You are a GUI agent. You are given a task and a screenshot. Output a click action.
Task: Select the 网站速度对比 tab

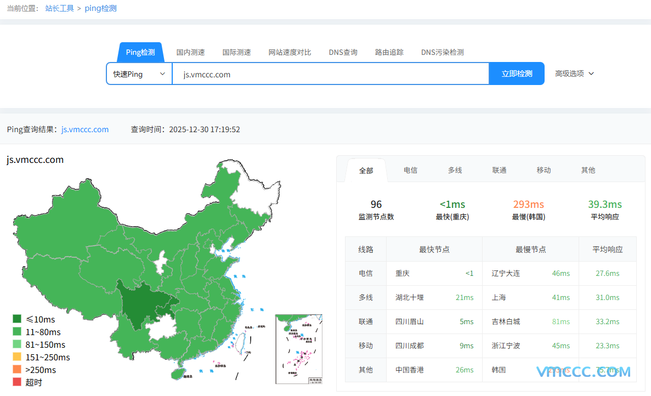pyautogui.click(x=290, y=52)
